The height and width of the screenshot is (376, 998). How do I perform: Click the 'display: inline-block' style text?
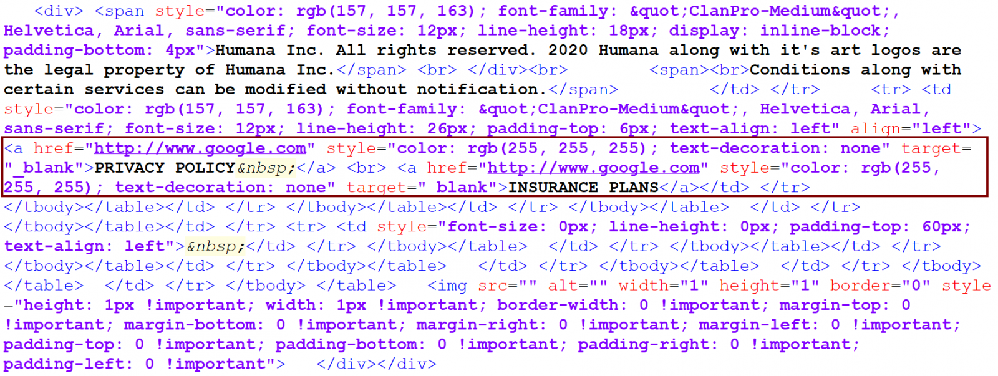point(778,31)
